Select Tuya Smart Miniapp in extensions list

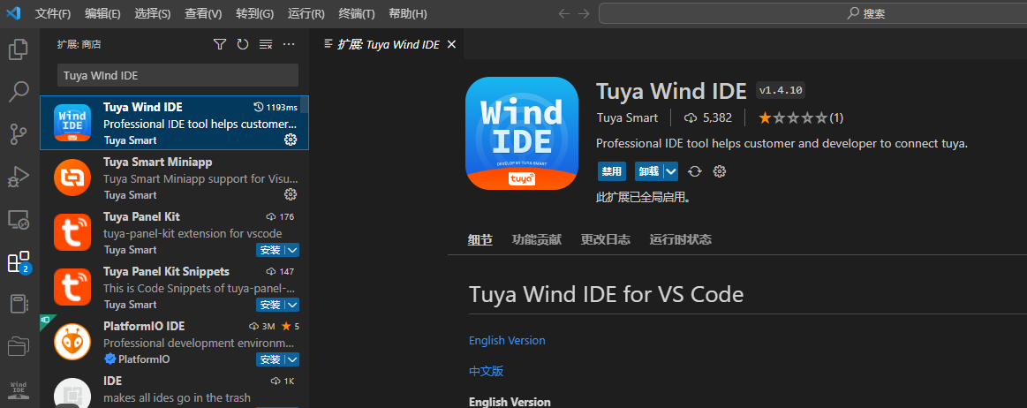coord(174,178)
